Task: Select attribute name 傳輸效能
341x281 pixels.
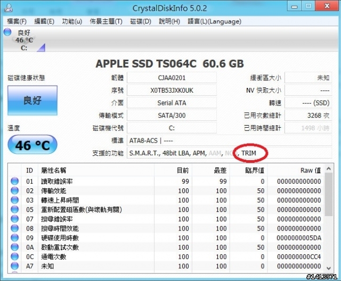Action: point(54,191)
